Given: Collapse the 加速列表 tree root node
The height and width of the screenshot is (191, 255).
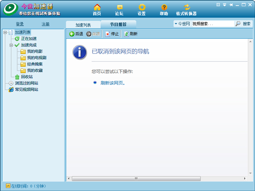Looking at the screenshot, I should (5, 32).
